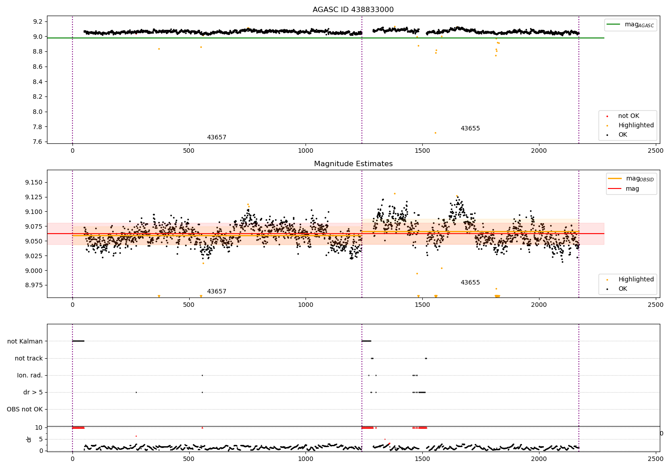This screenshot has height=469, width=671.
Task: Click the 9.2 y-axis tick in top plot
Action: coord(38,22)
